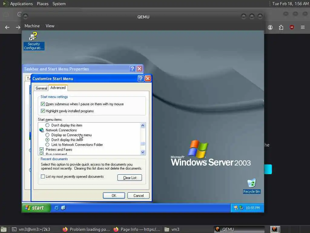This screenshot has height=233, width=310.
Task: Click the Clear List button
Action: click(x=130, y=178)
